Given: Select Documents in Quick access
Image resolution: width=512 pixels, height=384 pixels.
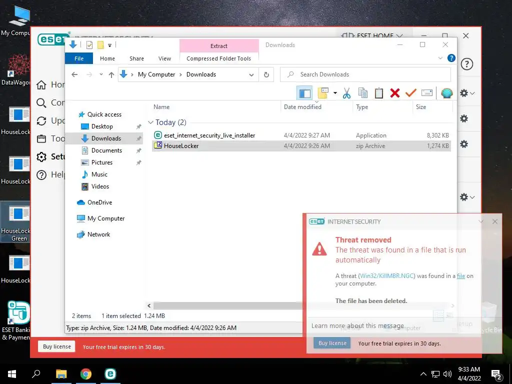Looking at the screenshot, I should [x=106, y=150].
